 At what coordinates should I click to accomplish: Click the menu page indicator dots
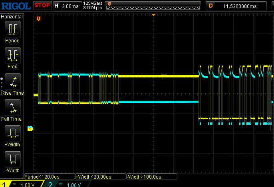[x=2, y=82]
